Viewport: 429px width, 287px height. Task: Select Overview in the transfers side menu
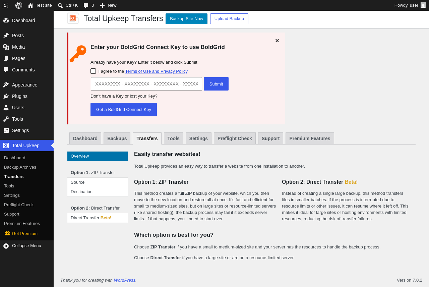point(98,156)
